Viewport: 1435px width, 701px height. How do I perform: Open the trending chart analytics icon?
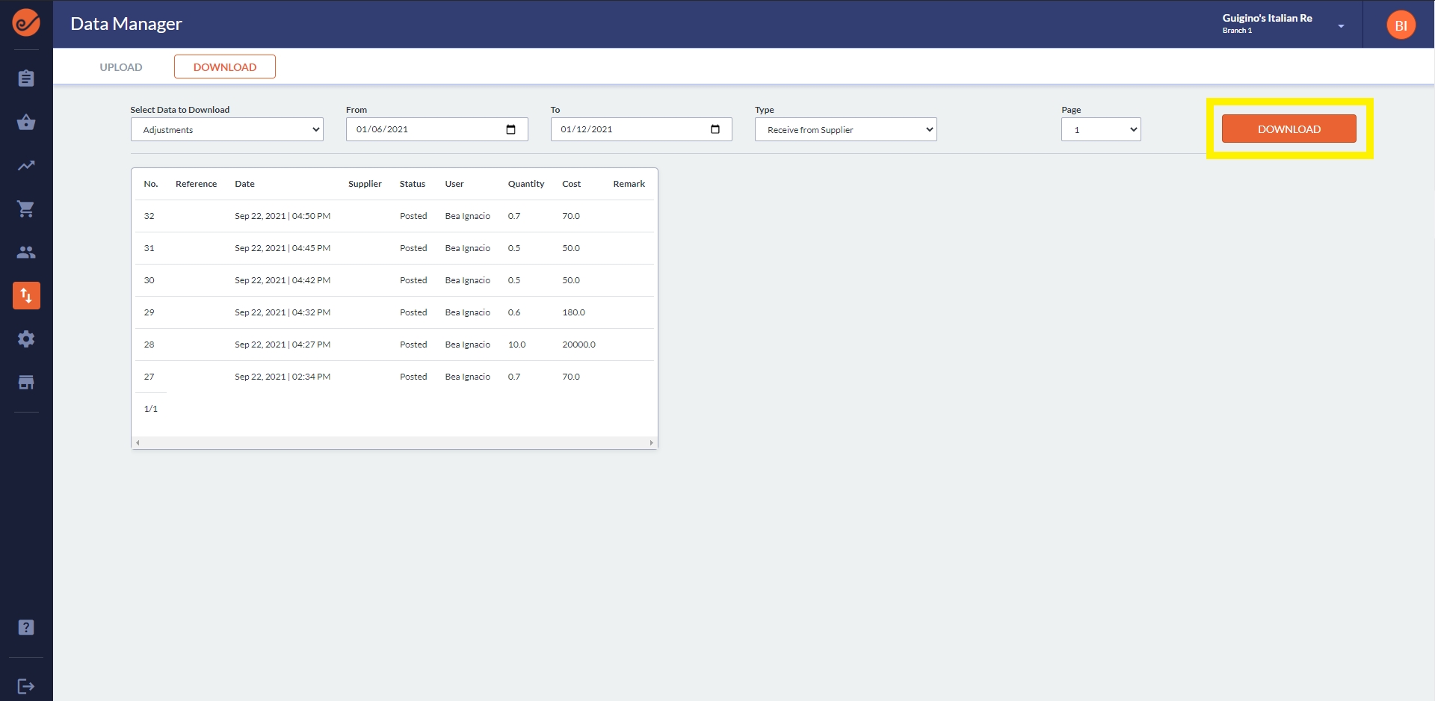pos(26,166)
